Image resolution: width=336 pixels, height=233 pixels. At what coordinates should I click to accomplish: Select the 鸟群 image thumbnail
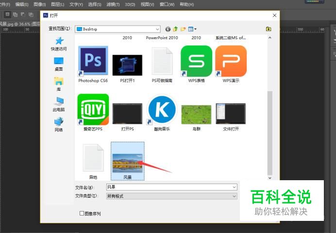click(x=196, y=115)
